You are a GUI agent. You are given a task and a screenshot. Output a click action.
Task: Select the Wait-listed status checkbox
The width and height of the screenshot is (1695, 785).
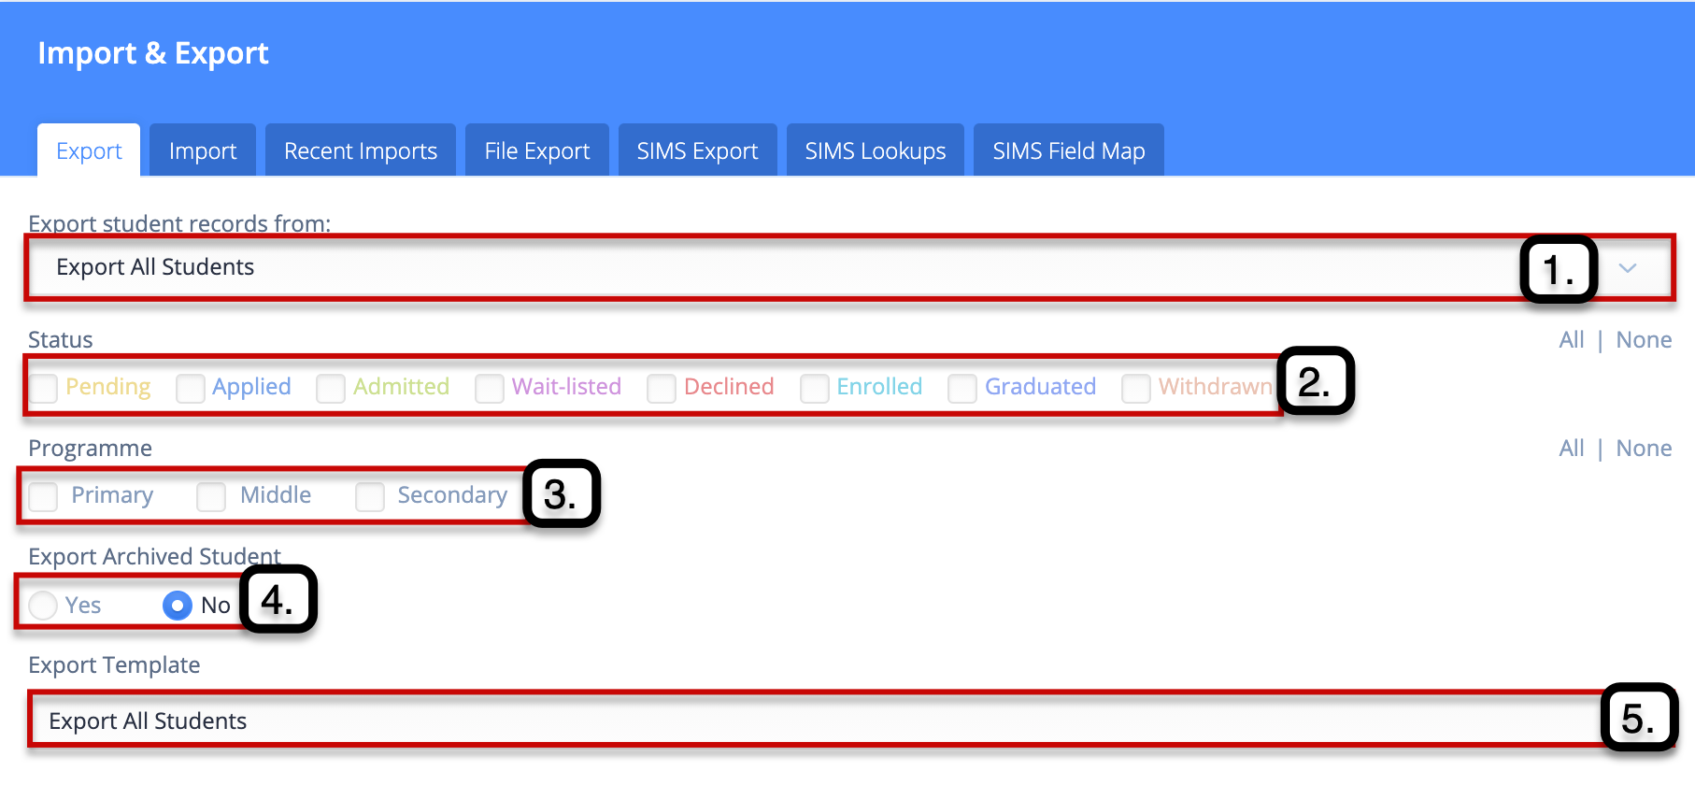click(x=490, y=388)
